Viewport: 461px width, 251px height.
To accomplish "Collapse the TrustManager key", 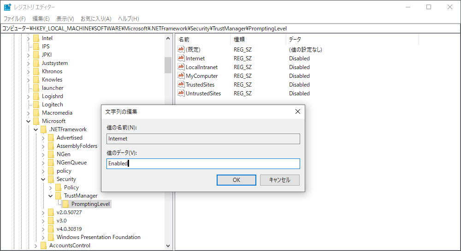I will (50, 196).
